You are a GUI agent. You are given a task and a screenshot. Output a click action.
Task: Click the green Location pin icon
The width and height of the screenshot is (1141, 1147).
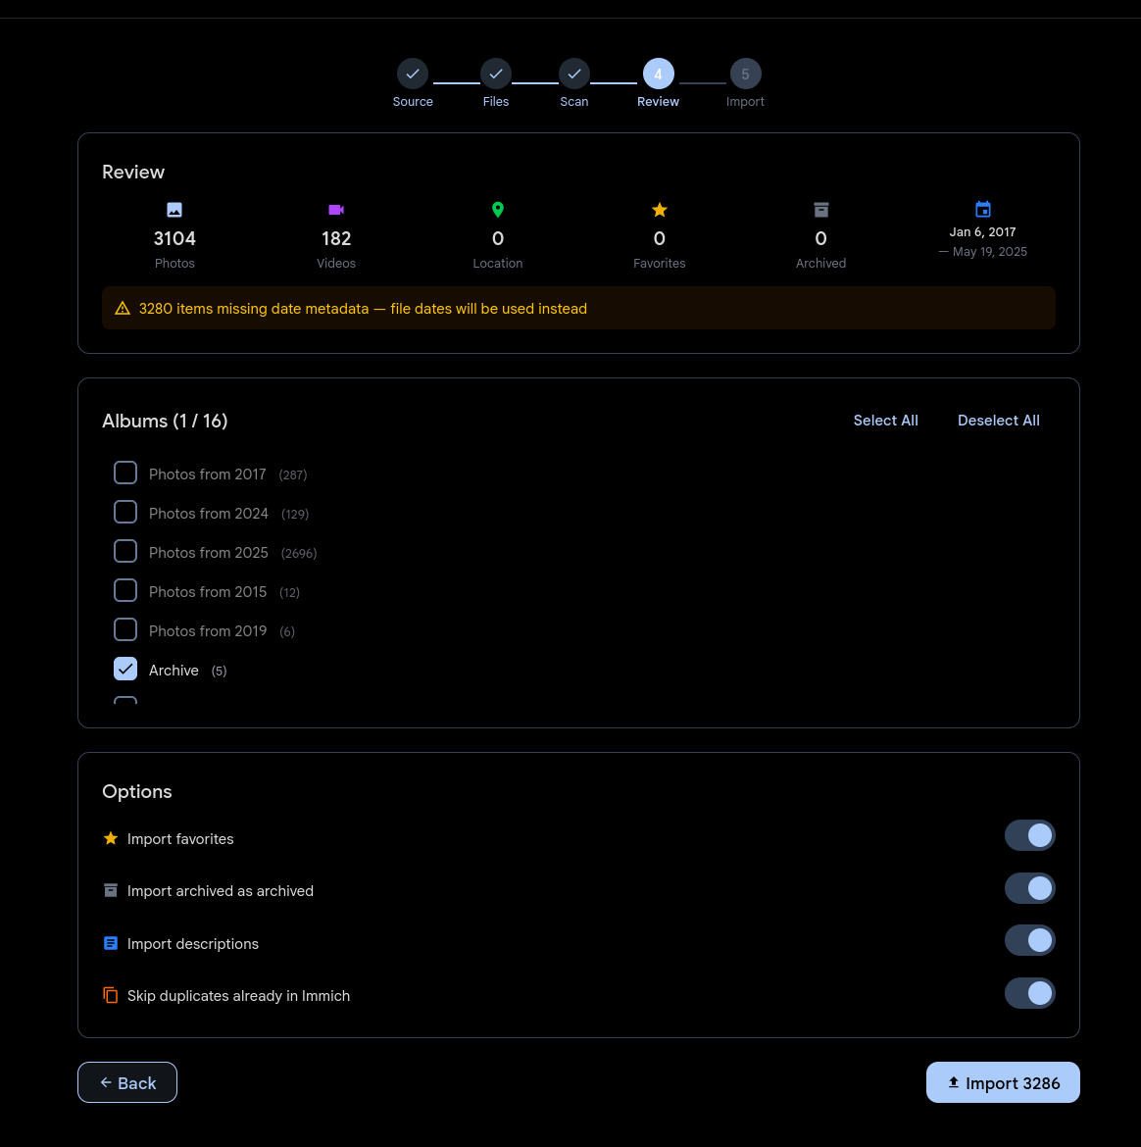pos(498,210)
